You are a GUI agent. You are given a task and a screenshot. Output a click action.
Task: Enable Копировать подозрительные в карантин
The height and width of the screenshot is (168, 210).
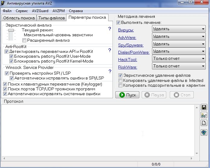120,85
